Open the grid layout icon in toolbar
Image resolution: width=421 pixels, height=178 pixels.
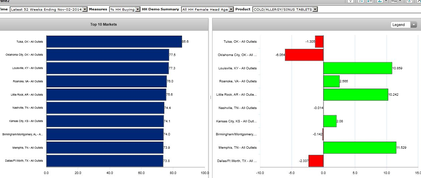[394, 1]
